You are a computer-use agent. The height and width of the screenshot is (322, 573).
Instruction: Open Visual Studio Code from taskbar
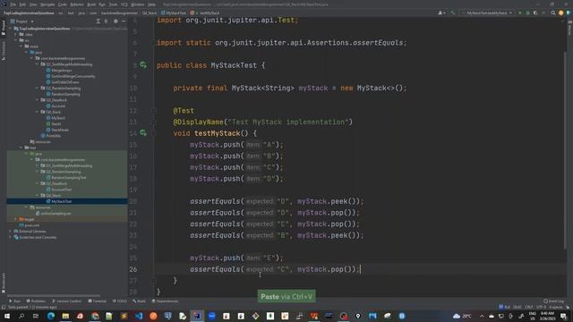tap(139, 316)
